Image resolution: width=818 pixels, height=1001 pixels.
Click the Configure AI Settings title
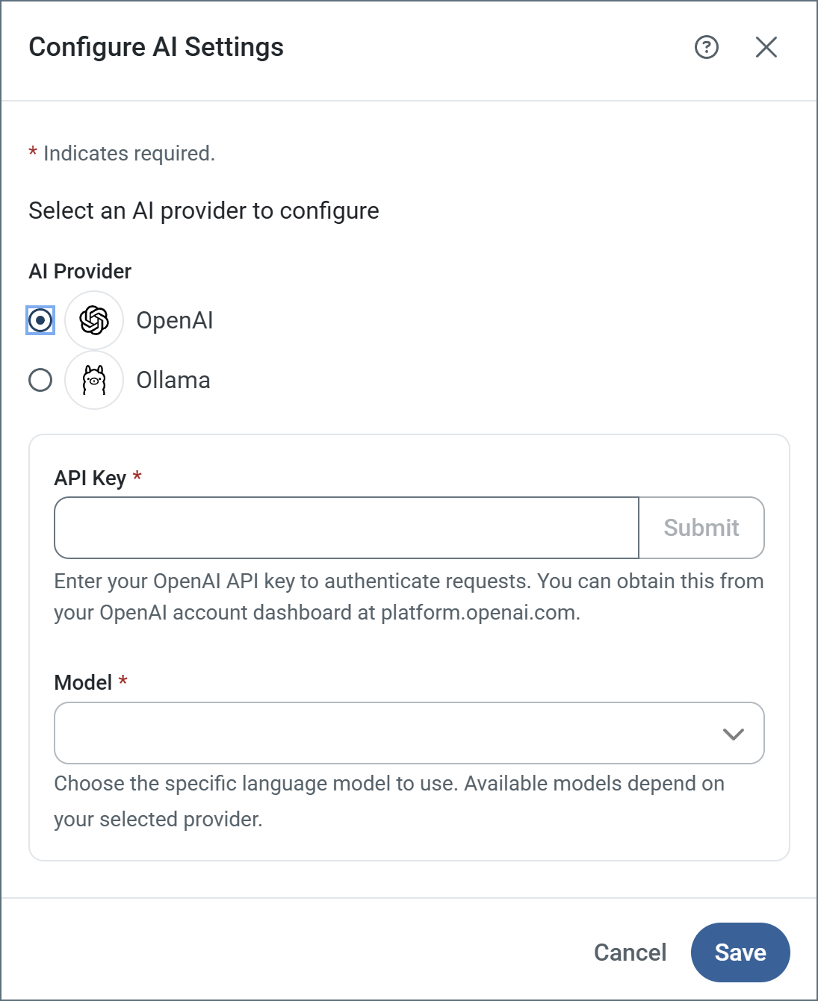click(x=156, y=47)
